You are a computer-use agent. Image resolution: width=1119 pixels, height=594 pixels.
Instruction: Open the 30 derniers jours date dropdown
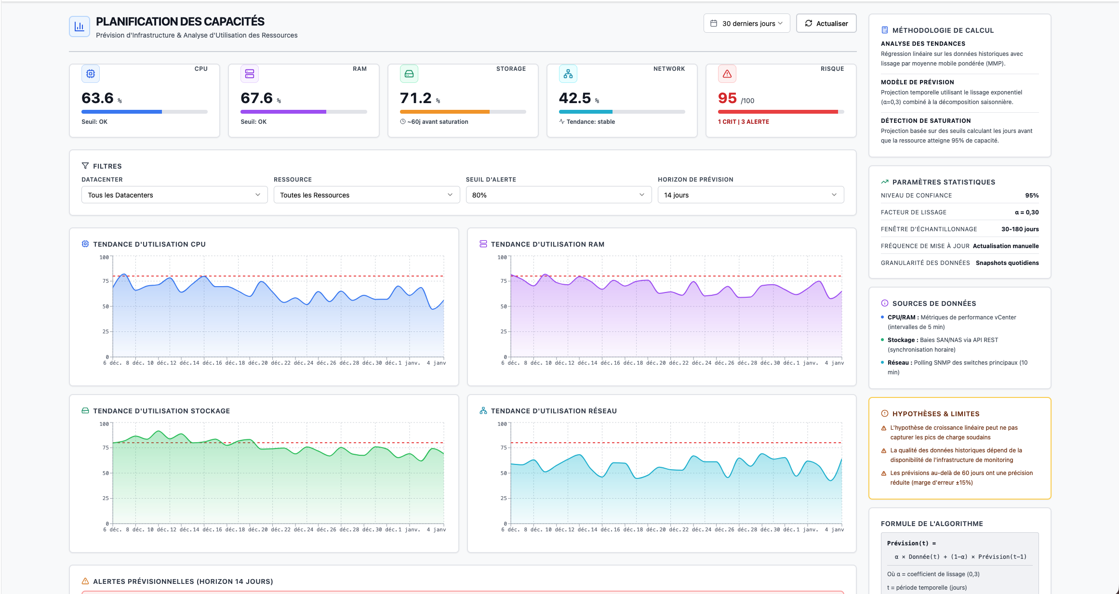point(746,23)
